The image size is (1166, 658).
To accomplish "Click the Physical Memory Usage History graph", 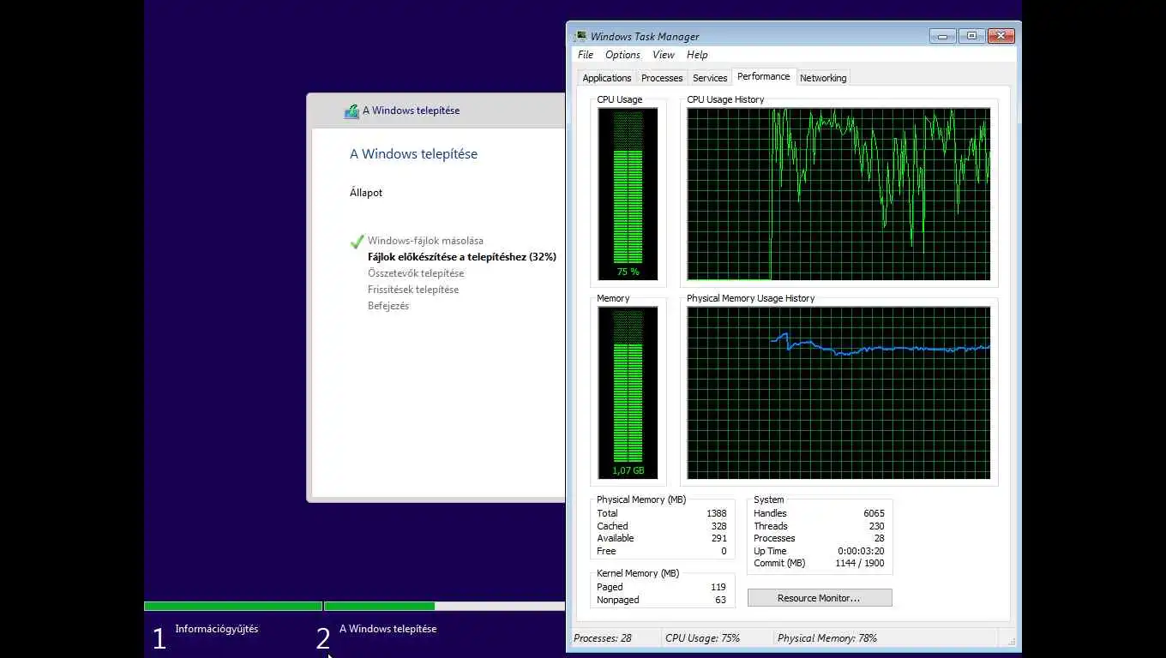I will pos(838,392).
